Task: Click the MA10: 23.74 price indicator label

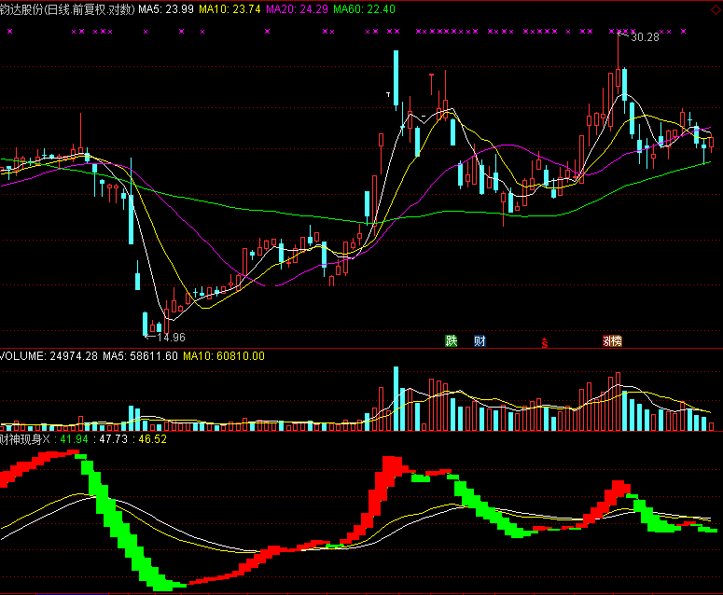Action: tap(229, 9)
